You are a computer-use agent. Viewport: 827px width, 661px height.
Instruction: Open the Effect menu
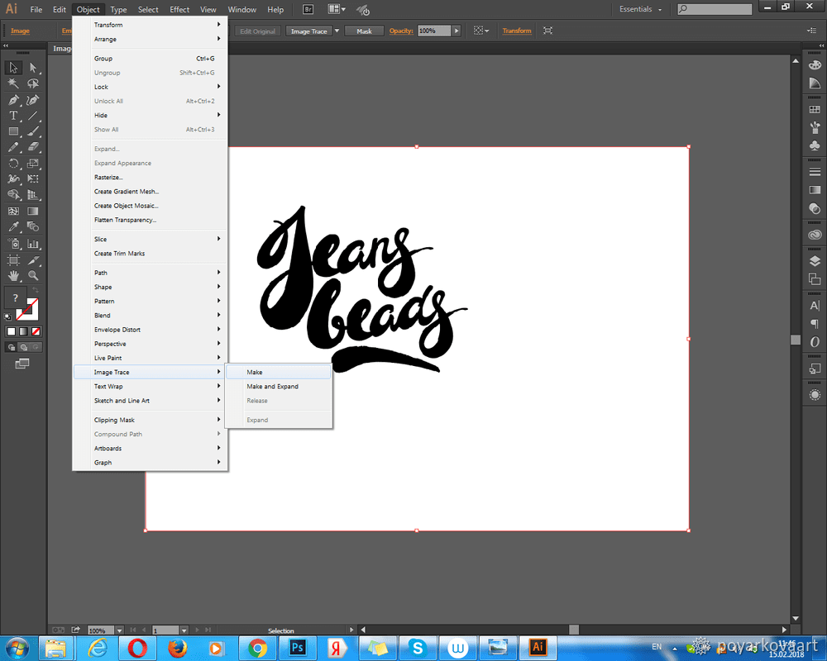pos(179,9)
